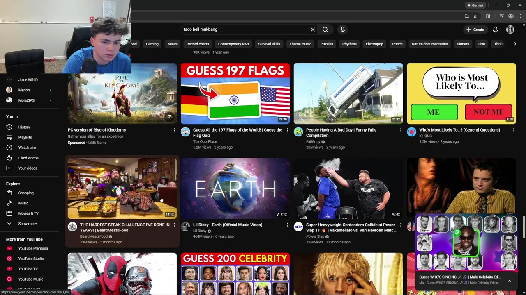The width and height of the screenshot is (526, 295).
Task: Select the Electropop filter chip
Action: point(374,44)
